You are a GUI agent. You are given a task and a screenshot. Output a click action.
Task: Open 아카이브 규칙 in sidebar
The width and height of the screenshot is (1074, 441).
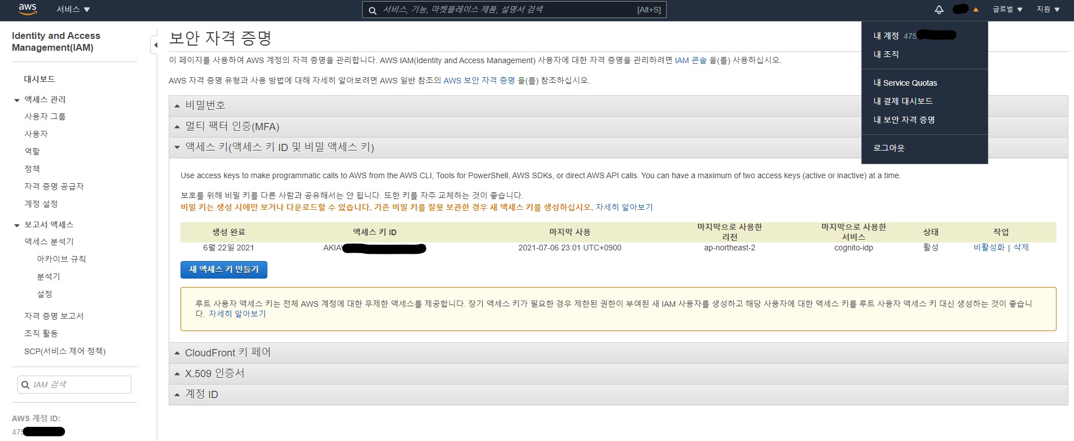(61, 259)
